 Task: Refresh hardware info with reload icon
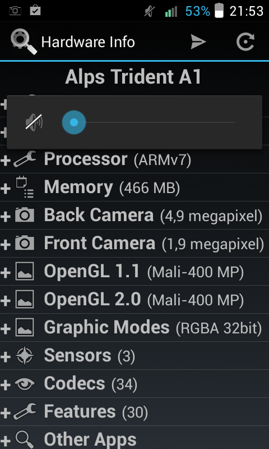[x=245, y=42]
